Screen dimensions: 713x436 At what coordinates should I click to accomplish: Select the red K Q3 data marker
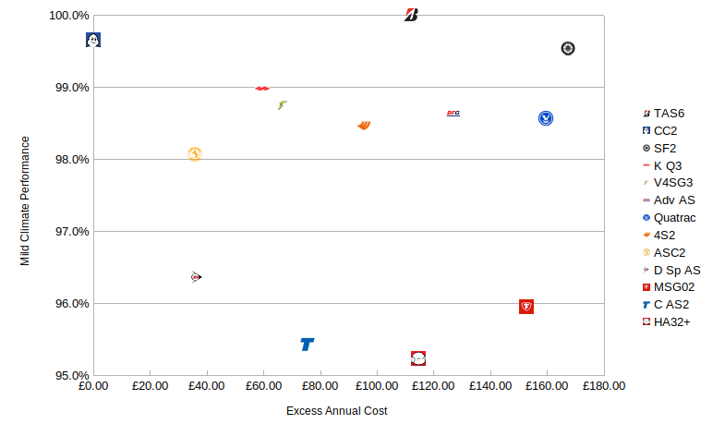pos(262,89)
